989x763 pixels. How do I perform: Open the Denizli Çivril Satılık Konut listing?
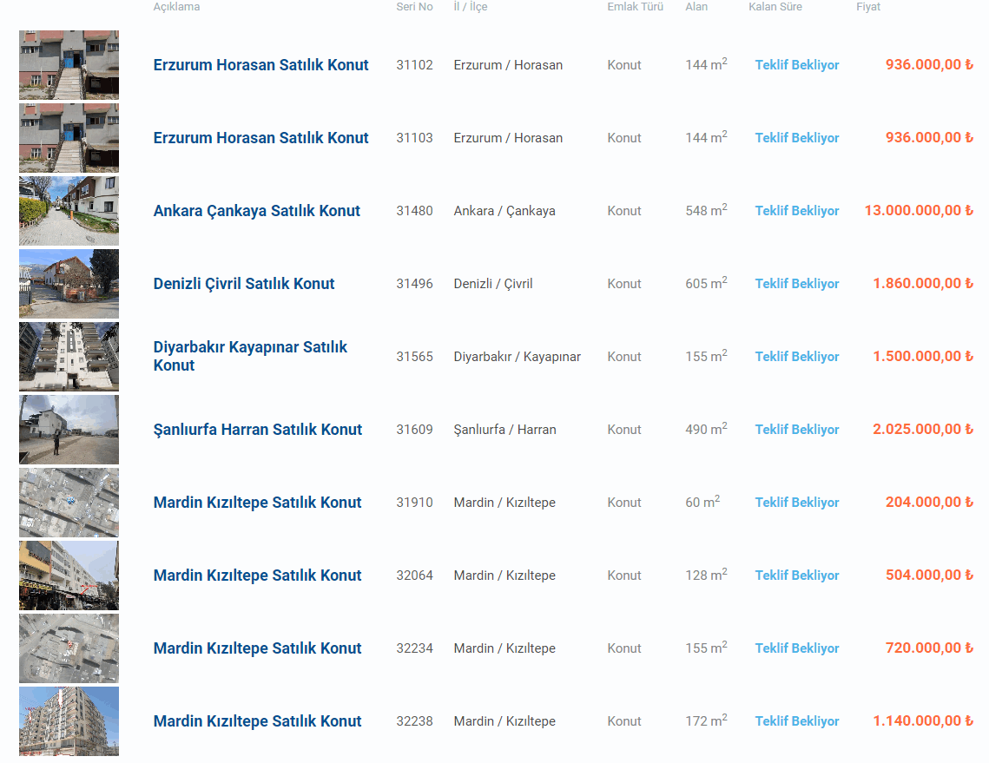coord(244,284)
